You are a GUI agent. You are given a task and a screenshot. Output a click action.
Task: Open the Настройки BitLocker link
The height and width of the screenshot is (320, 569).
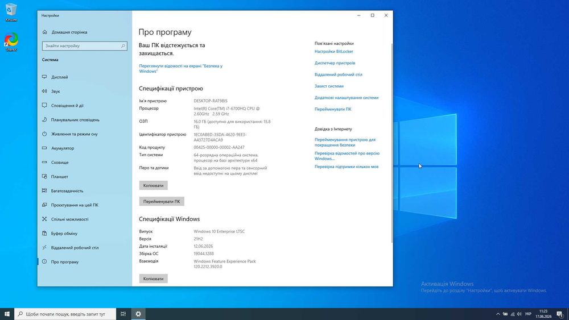(333, 52)
